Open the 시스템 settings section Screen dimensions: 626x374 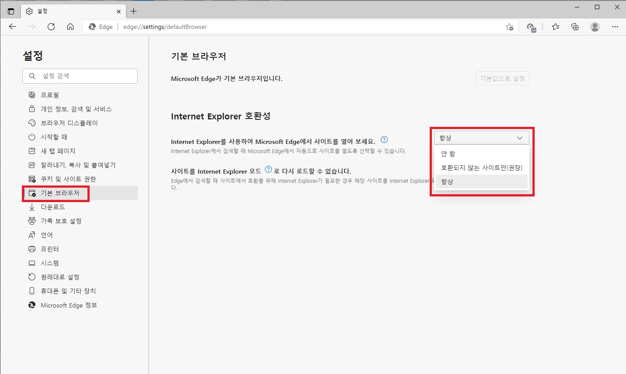click(80, 263)
